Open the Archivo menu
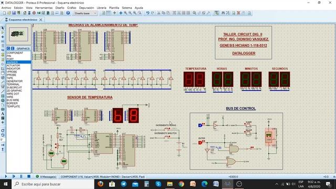Viewport: 336px width, 189px height. click(6, 8)
